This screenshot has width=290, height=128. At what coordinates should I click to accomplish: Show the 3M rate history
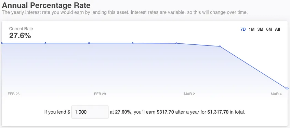[260, 29]
